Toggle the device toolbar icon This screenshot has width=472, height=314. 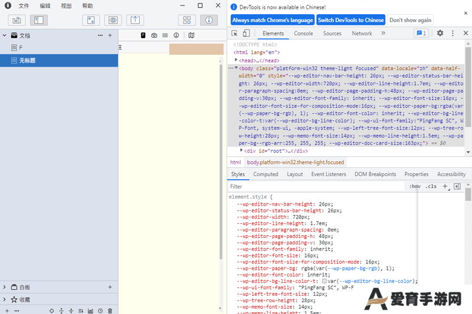point(246,34)
